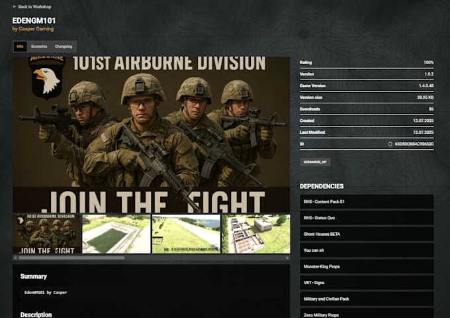450x318 pixels.
Task: Open the Changelog tab
Action: click(64, 46)
